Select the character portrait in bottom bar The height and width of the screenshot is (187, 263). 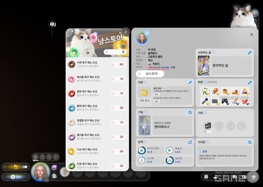click(40, 172)
